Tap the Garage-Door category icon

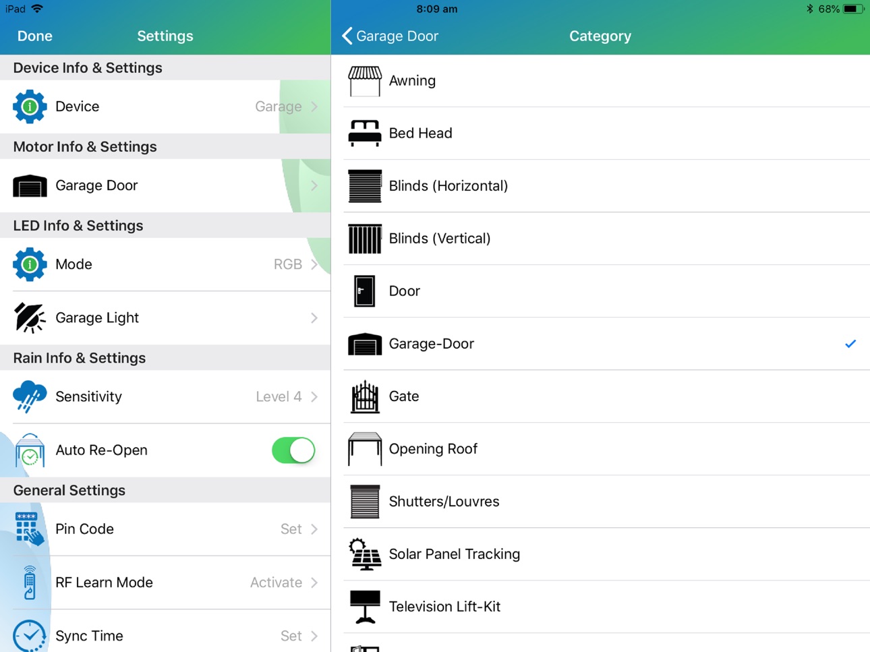pos(365,344)
